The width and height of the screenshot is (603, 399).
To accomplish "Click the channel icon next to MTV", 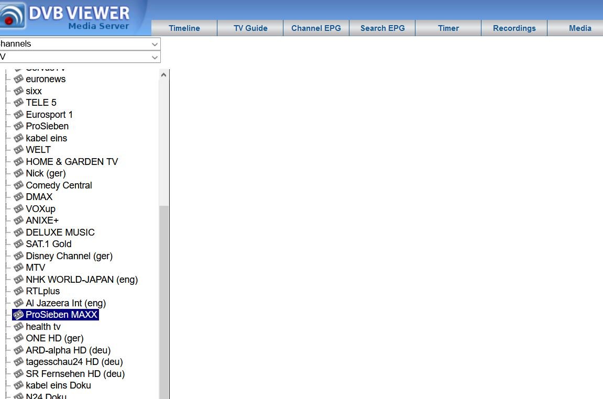I will pos(19,268).
